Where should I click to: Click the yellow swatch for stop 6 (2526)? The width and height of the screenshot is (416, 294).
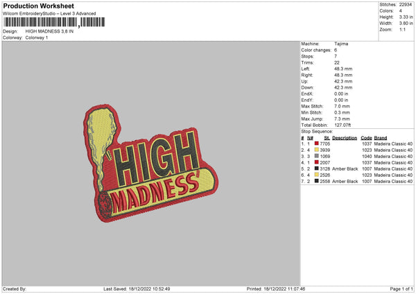click(x=317, y=175)
